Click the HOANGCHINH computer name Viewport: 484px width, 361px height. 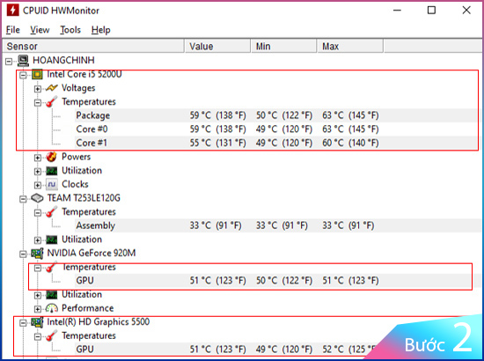tap(63, 60)
